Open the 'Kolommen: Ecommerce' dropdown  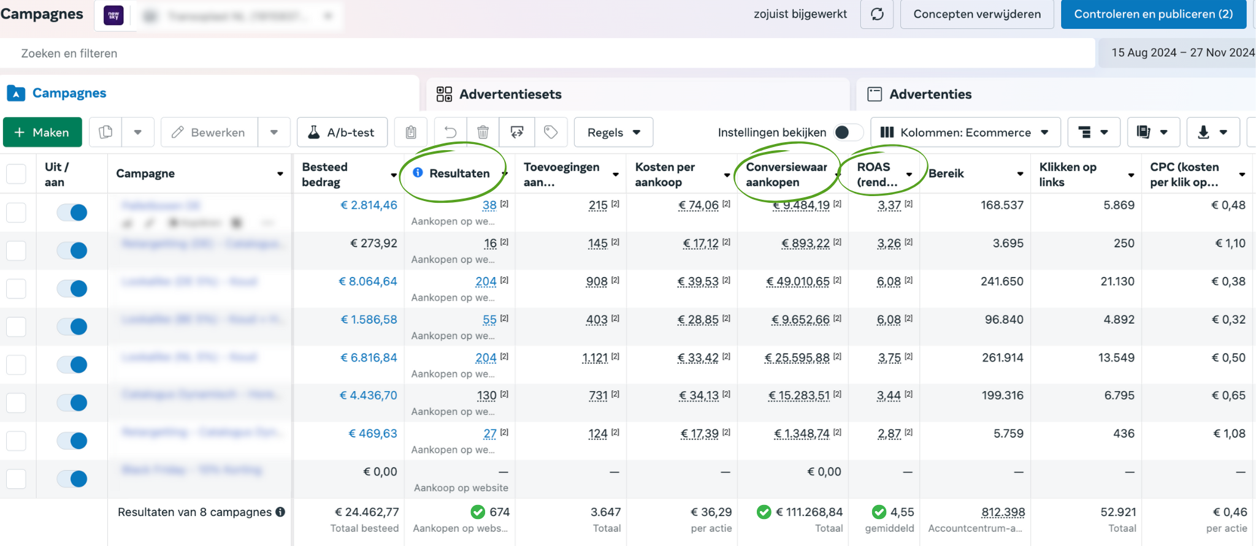pyautogui.click(x=965, y=132)
